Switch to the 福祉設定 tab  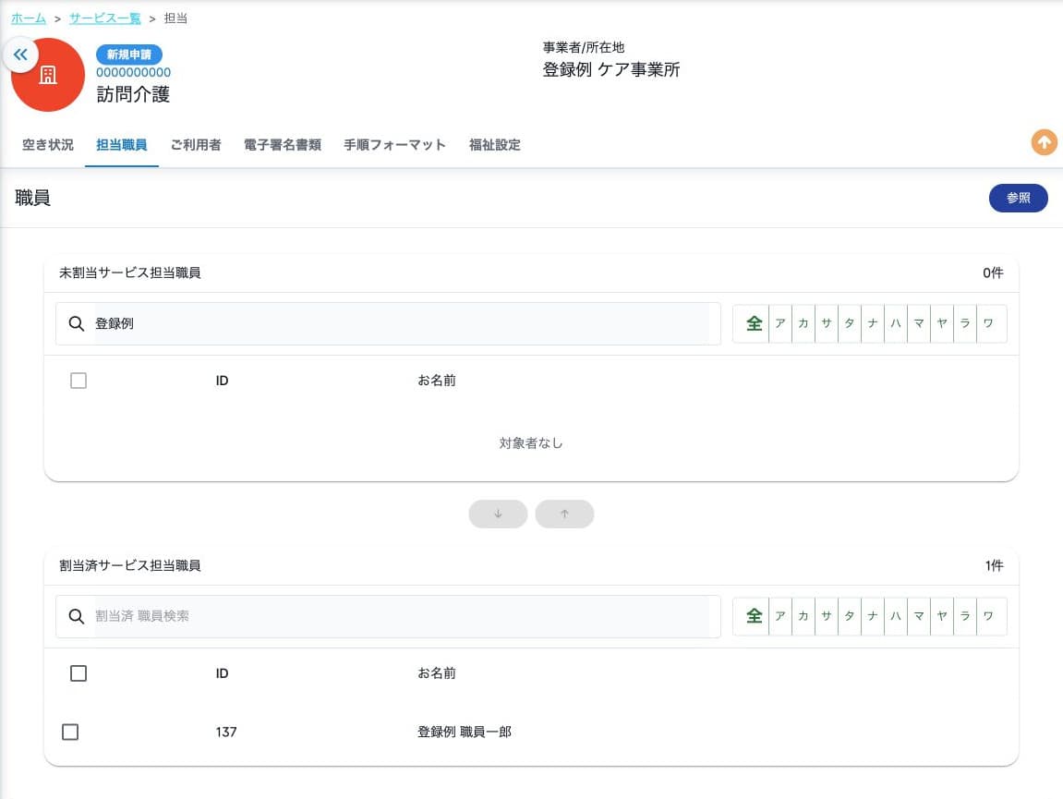coord(495,144)
